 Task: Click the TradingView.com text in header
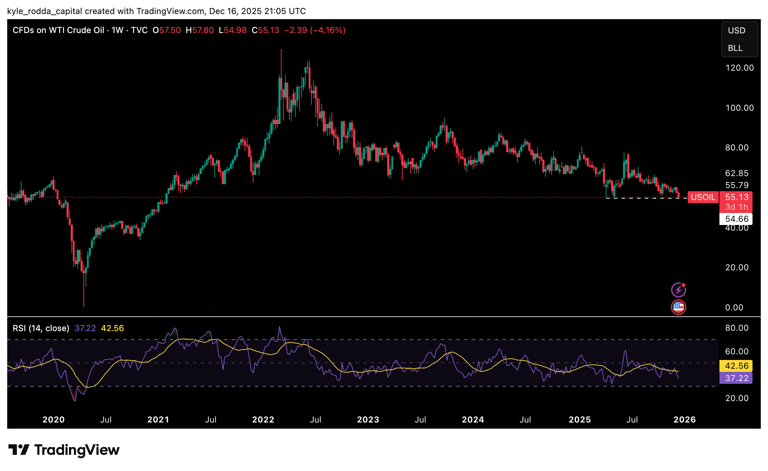click(170, 11)
